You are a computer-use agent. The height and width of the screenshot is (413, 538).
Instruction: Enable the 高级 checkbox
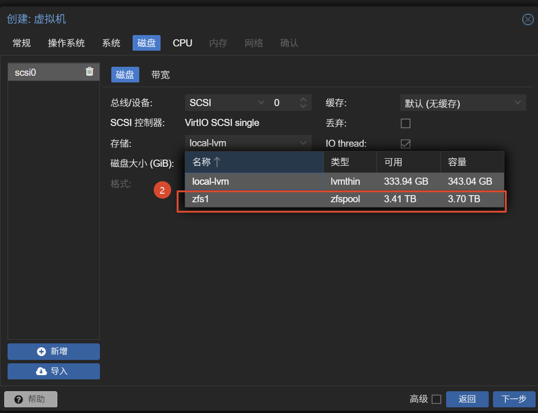click(436, 399)
